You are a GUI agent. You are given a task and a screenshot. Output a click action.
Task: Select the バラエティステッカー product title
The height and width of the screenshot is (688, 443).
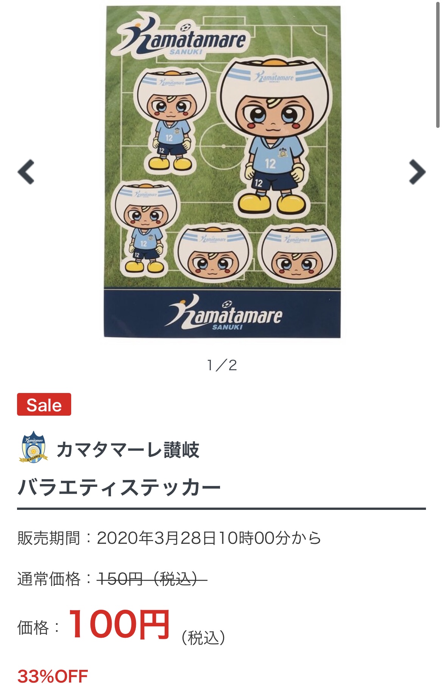pos(119,487)
